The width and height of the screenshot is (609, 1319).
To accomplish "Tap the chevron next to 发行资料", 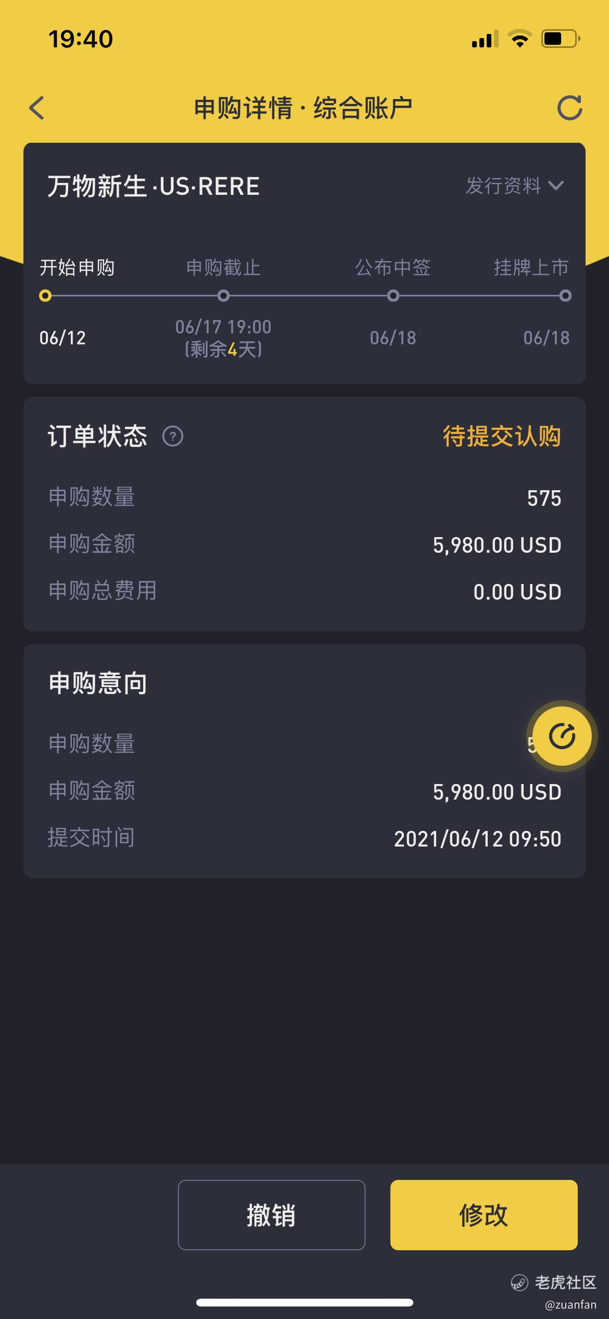I will pos(556,185).
